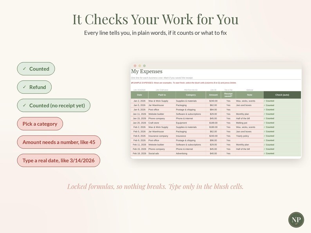
Task: Click the 'Equipment' category cell
Action: 191,123
